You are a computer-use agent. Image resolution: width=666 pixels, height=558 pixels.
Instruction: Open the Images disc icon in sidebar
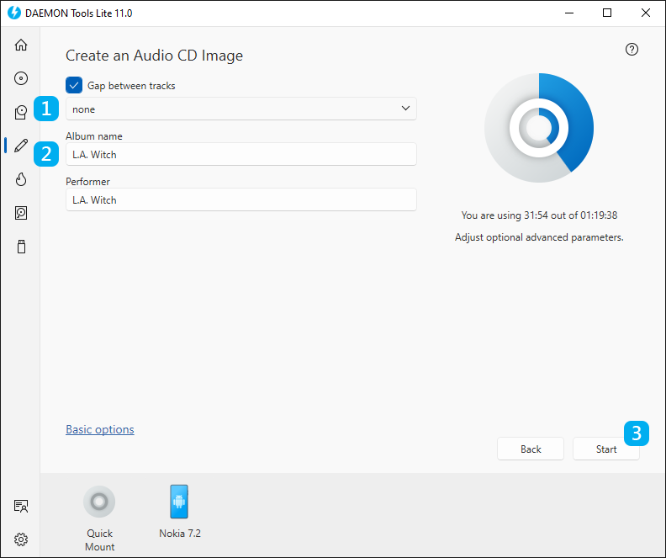[21, 78]
